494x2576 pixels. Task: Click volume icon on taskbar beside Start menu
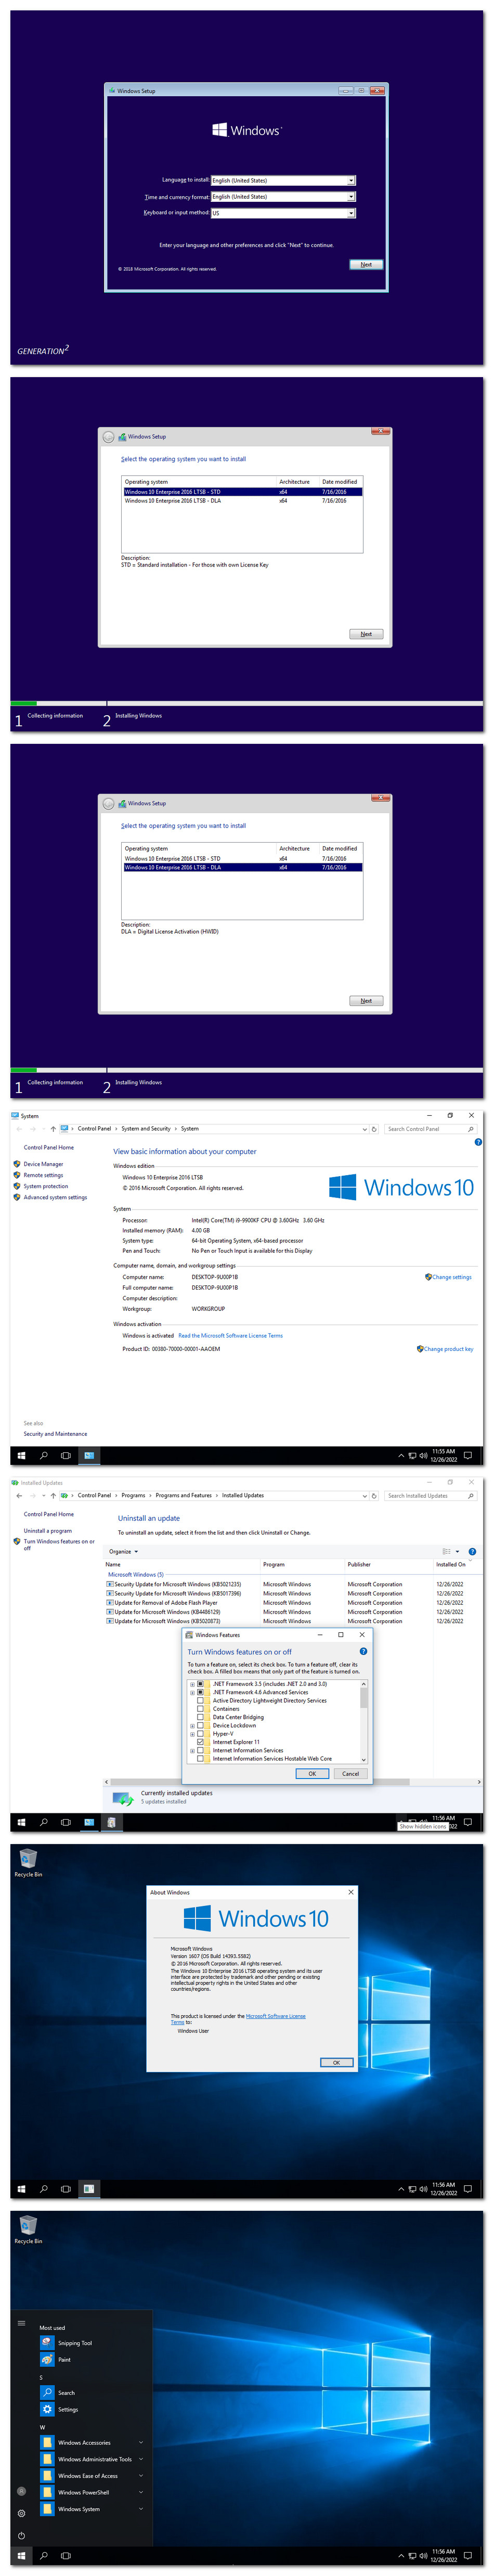coord(423,2555)
